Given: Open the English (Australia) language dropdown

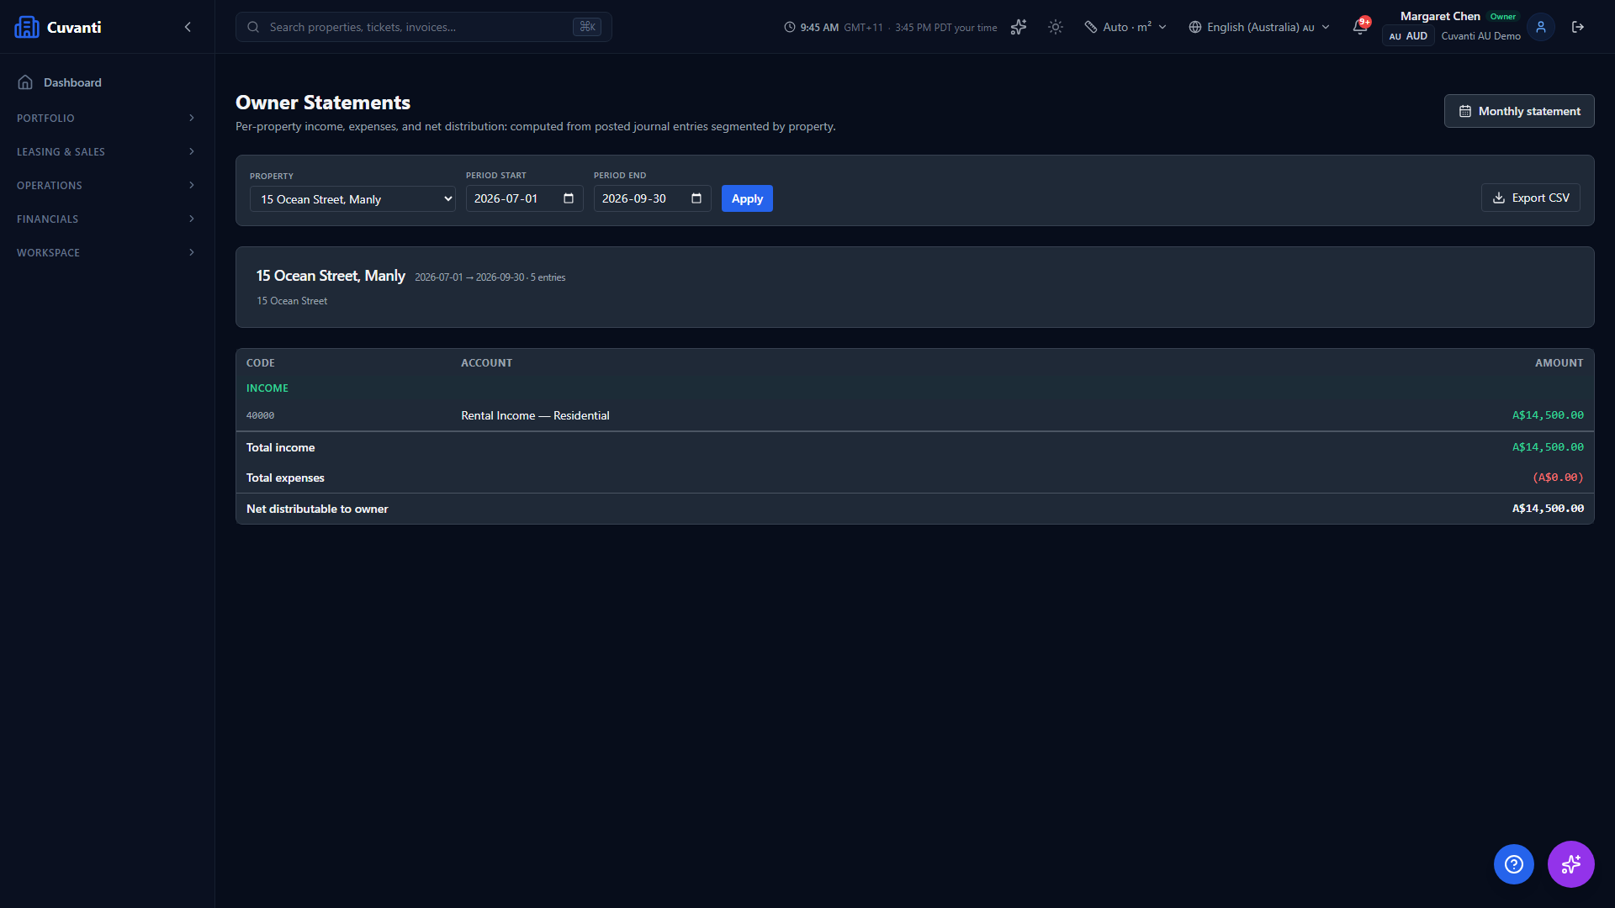Looking at the screenshot, I should [1259, 27].
